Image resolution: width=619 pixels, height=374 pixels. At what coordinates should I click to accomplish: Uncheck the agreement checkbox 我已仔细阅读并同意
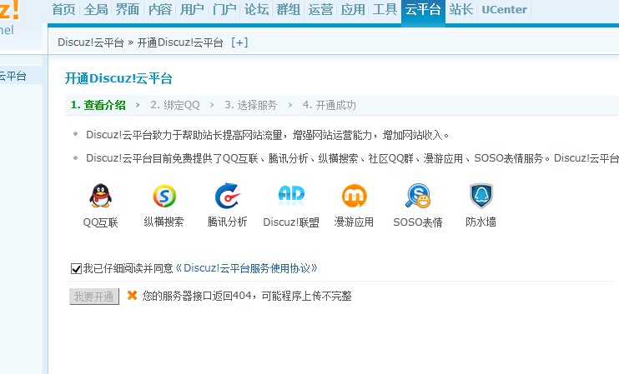point(76,269)
